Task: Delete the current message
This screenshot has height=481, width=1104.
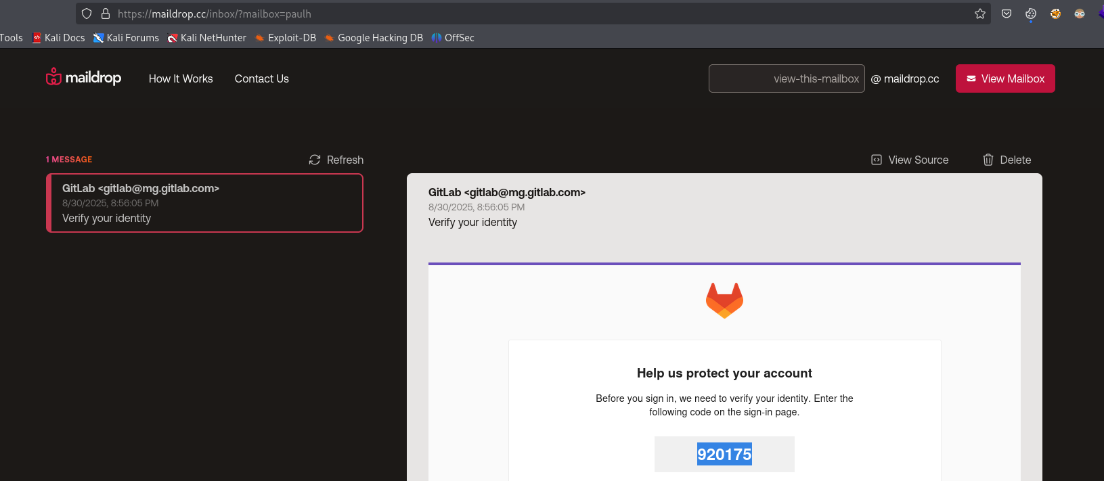Action: pyautogui.click(x=1007, y=160)
